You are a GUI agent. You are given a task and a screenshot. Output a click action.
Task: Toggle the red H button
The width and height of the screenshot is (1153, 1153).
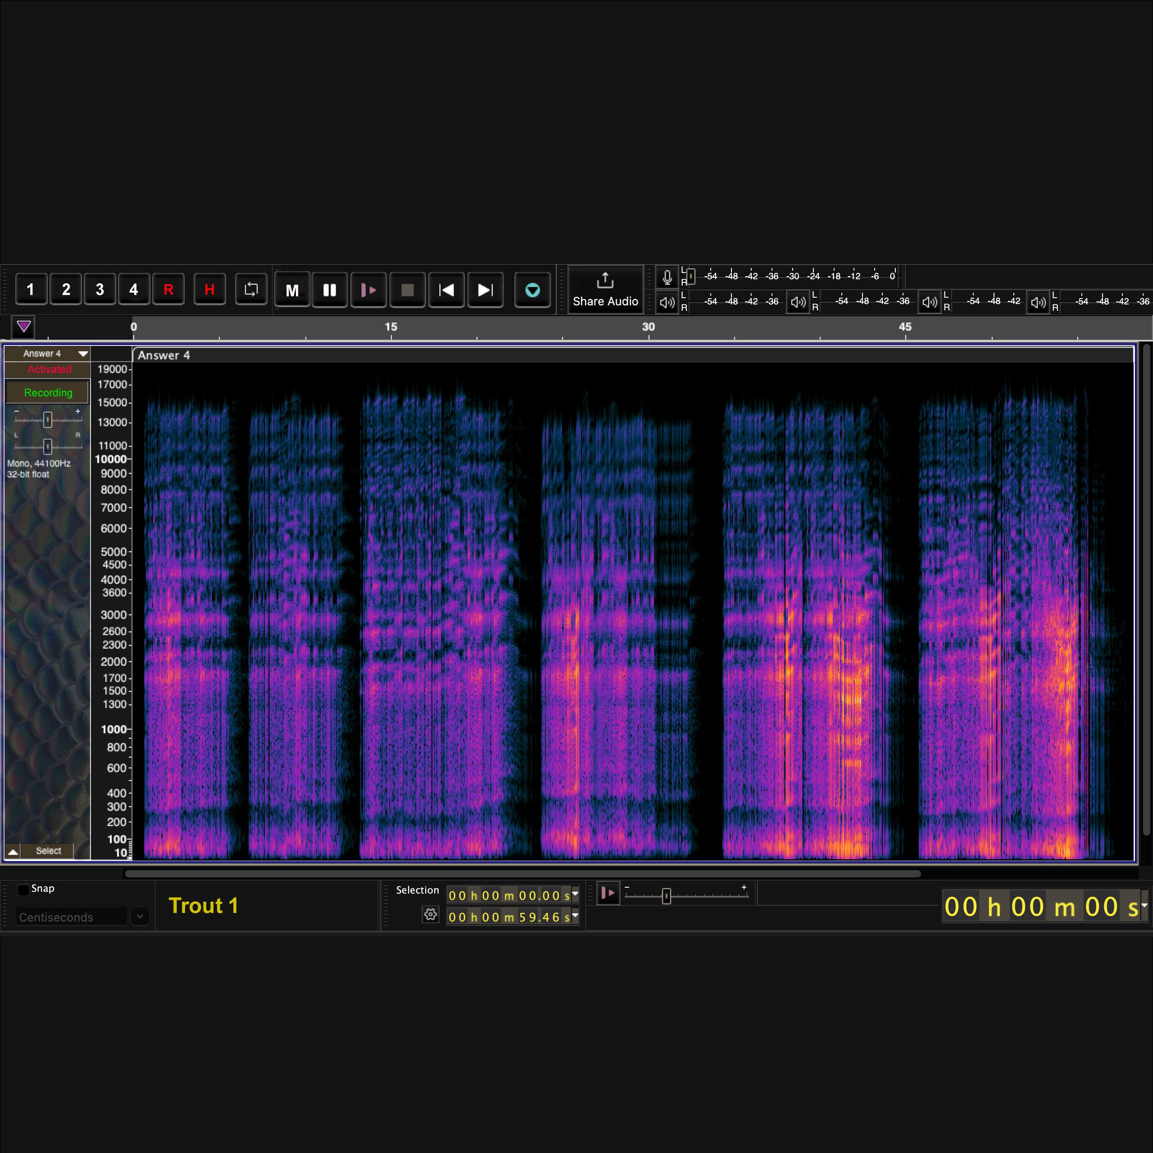(x=209, y=290)
